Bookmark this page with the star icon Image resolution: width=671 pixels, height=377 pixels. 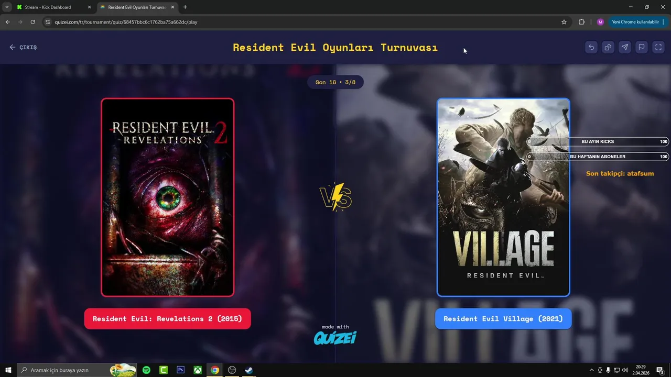pos(564,22)
